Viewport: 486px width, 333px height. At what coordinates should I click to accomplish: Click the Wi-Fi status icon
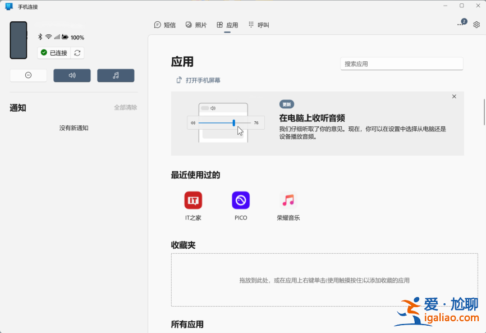(49, 38)
